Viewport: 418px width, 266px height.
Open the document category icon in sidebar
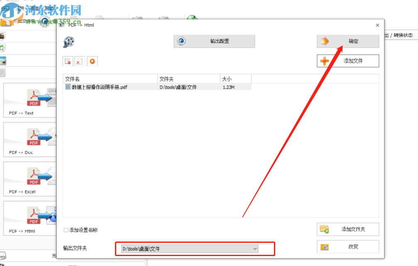[x=2, y=73]
